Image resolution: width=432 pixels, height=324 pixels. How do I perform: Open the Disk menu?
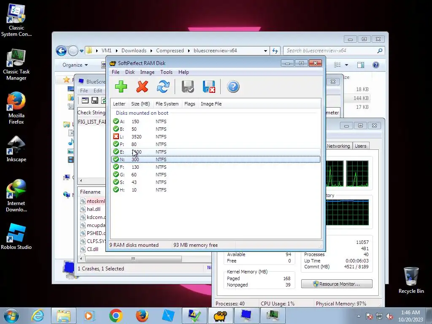[x=130, y=72]
